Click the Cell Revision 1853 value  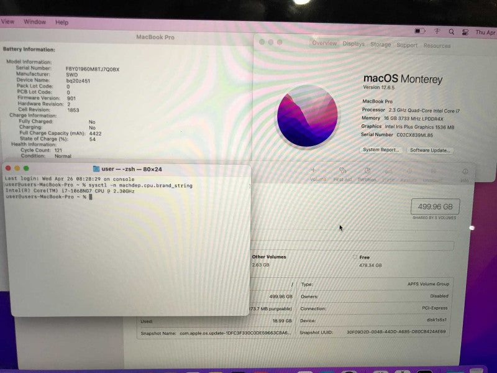[x=73, y=111]
